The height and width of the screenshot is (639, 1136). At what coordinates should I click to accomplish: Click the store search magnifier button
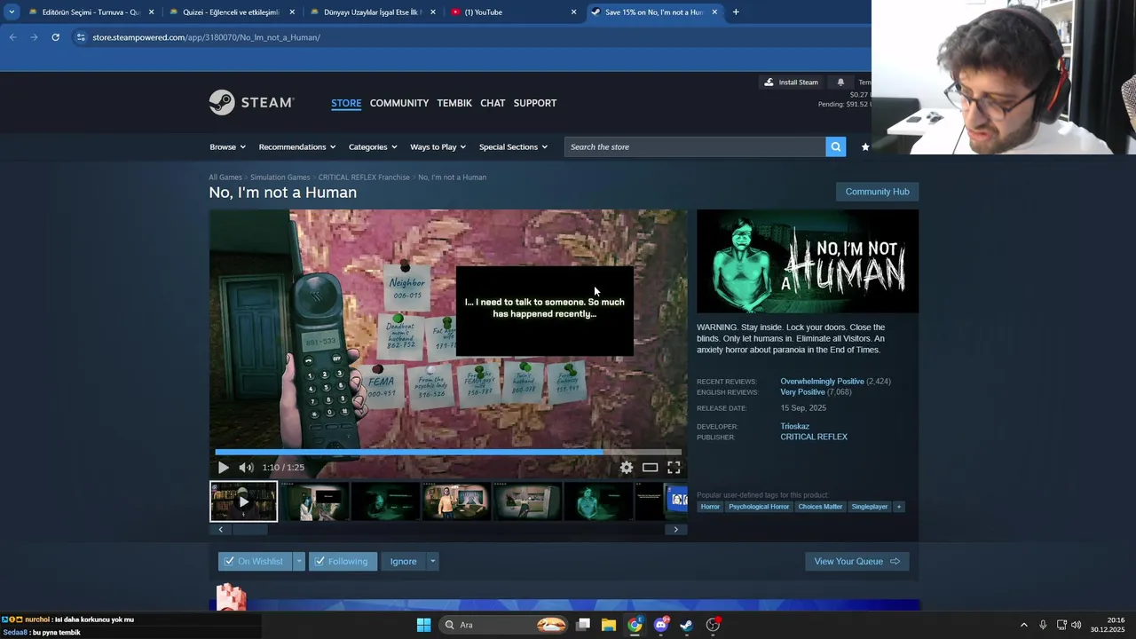[x=835, y=146]
